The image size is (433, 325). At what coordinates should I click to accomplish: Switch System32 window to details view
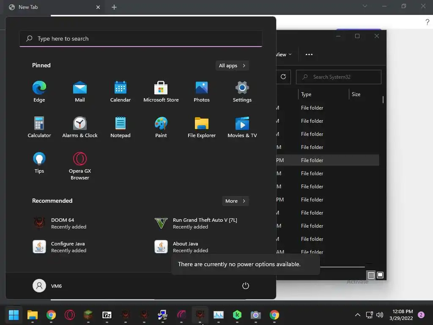(371, 275)
